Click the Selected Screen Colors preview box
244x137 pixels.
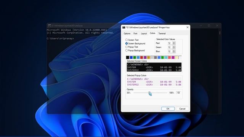[x=154, y=67]
